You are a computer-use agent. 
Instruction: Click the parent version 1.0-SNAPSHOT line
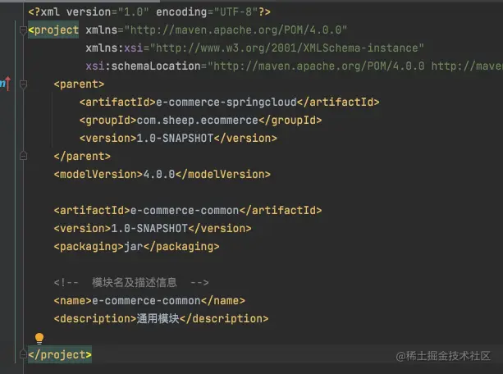(x=178, y=139)
